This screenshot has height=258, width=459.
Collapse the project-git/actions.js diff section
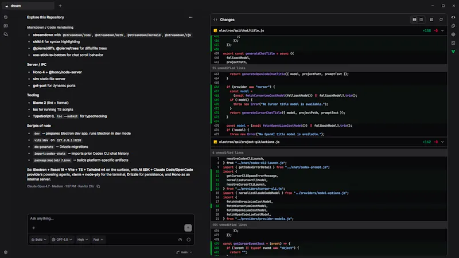coord(442,142)
